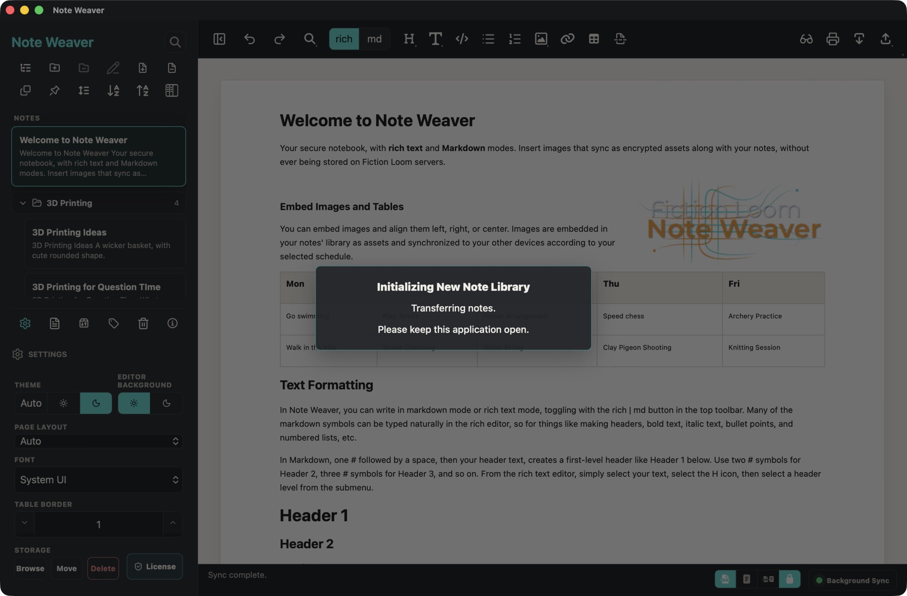Image resolution: width=907 pixels, height=596 pixels.
Task: Set editor background to light
Action: (x=134, y=403)
